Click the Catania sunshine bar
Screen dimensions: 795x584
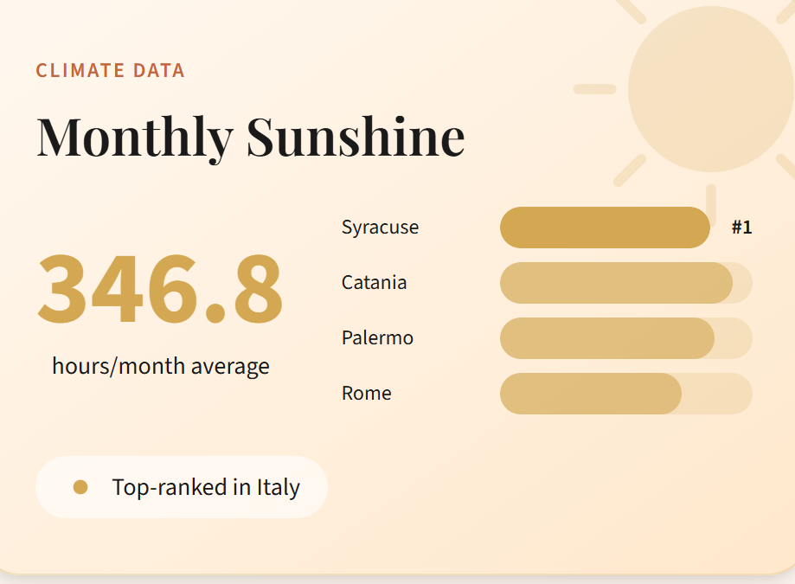pos(616,283)
